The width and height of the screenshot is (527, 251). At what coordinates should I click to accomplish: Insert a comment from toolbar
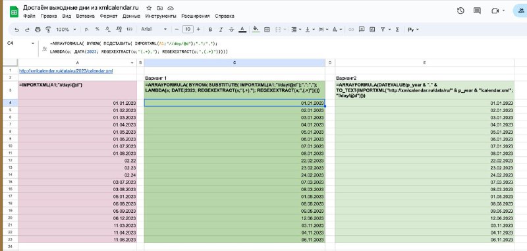(x=362, y=30)
